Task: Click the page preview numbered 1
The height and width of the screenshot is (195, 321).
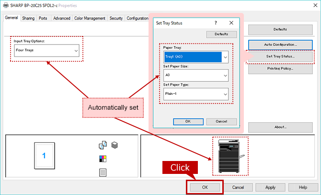Action: pos(45,156)
